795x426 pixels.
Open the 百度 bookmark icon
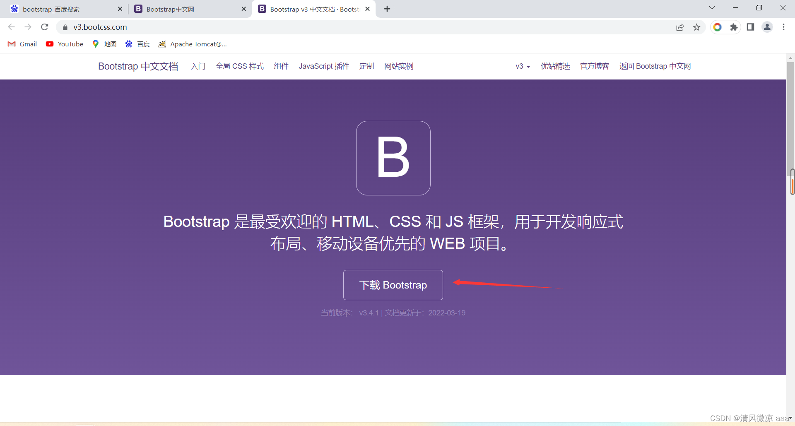tap(129, 44)
